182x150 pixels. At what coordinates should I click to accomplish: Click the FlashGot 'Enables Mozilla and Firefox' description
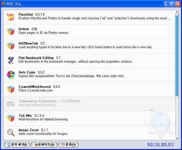click(x=95, y=18)
